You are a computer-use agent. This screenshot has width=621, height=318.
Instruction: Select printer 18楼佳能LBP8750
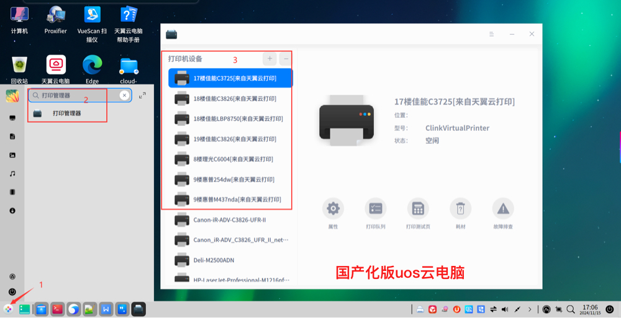pos(230,118)
